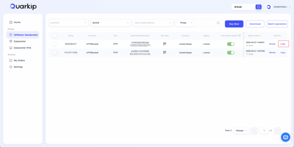Click the Buy Now button

234,24
